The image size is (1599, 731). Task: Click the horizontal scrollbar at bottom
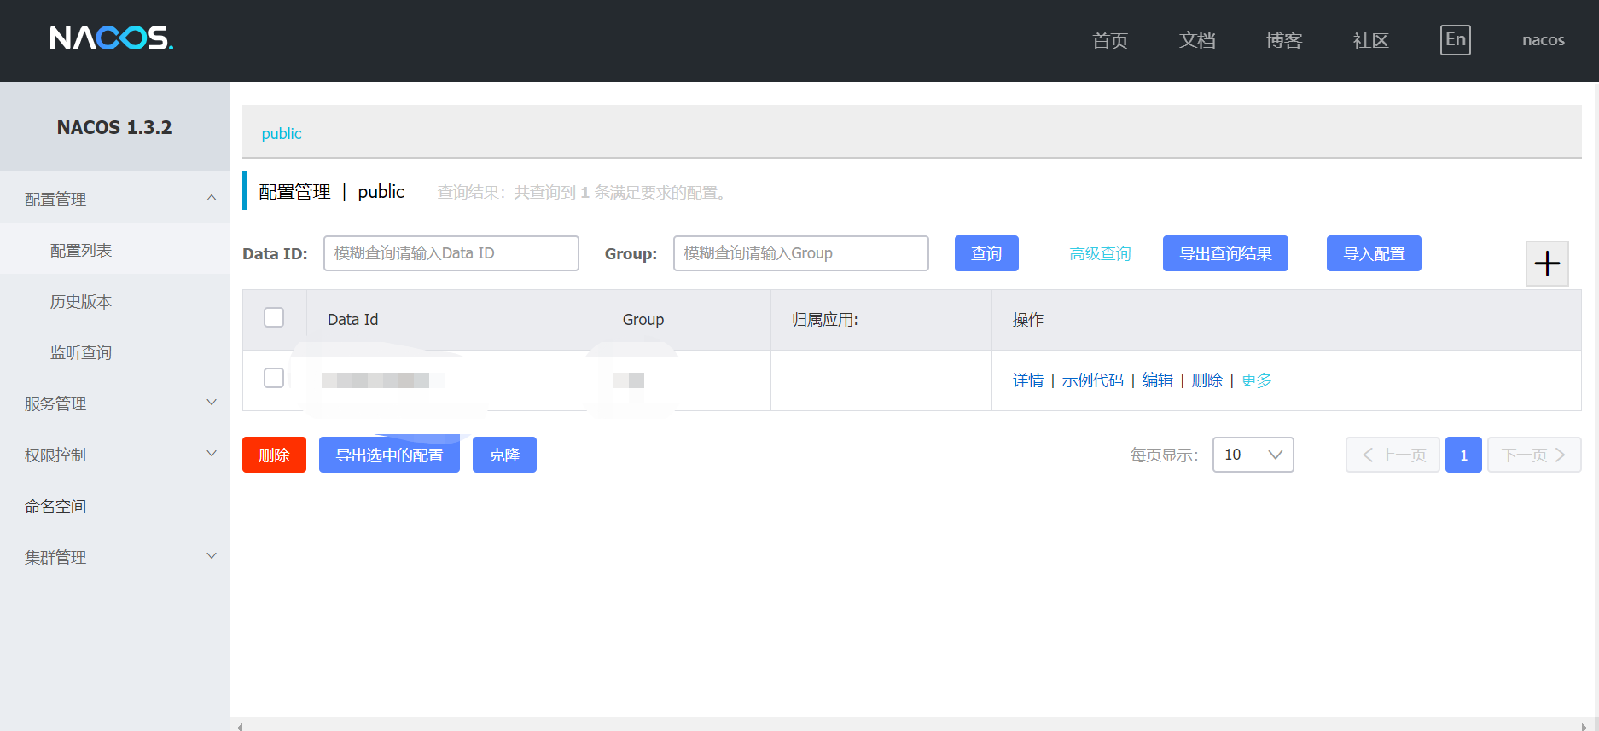point(911,726)
